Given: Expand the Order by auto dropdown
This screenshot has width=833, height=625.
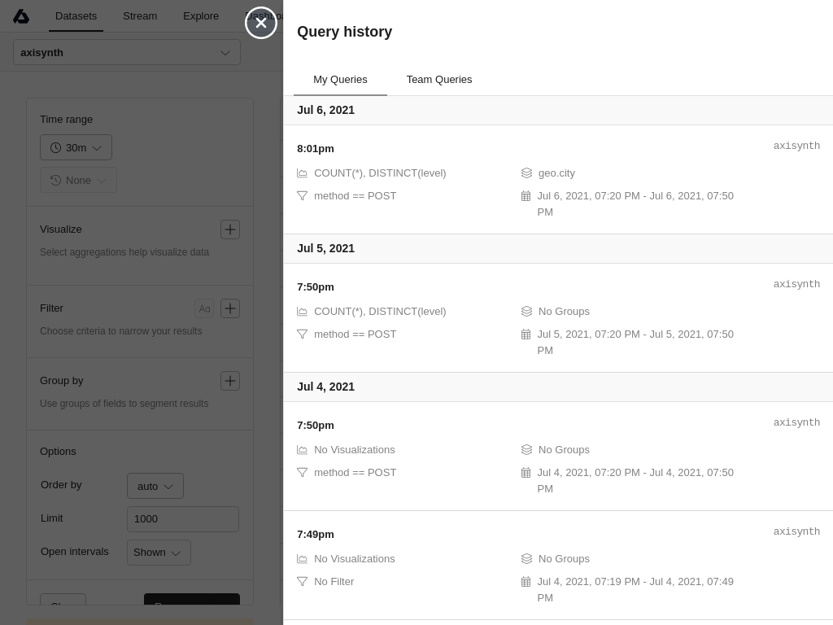Looking at the screenshot, I should (155, 486).
